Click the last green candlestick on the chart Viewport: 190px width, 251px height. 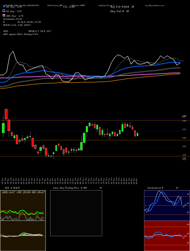coord(138,135)
